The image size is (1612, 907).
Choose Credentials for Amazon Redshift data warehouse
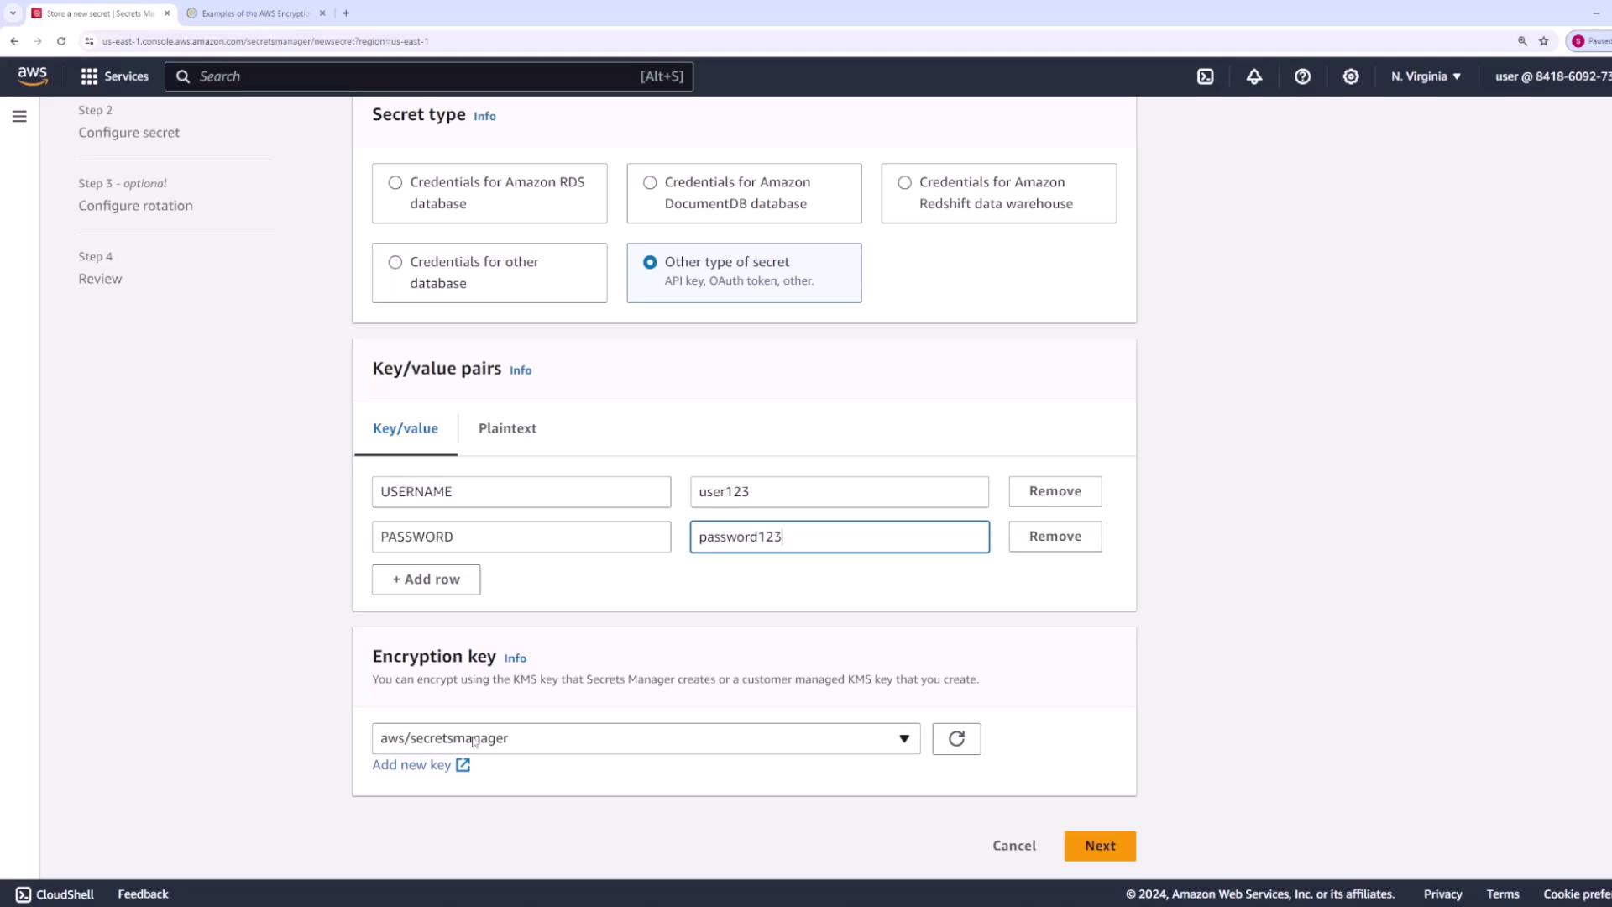click(904, 183)
